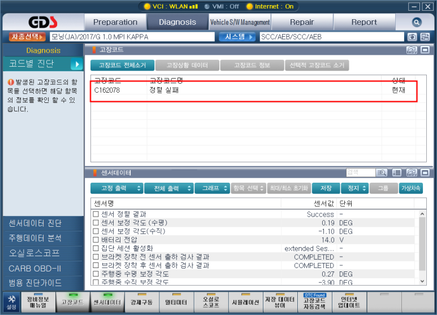Click the Internet On status indicator
Image resolution: width=437 pixels, height=315 pixels.
(270, 6)
